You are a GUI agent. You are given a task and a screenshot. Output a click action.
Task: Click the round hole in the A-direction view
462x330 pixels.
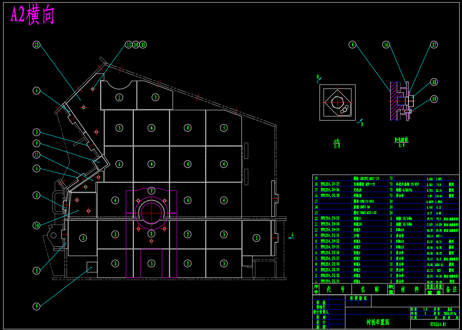tap(337, 103)
